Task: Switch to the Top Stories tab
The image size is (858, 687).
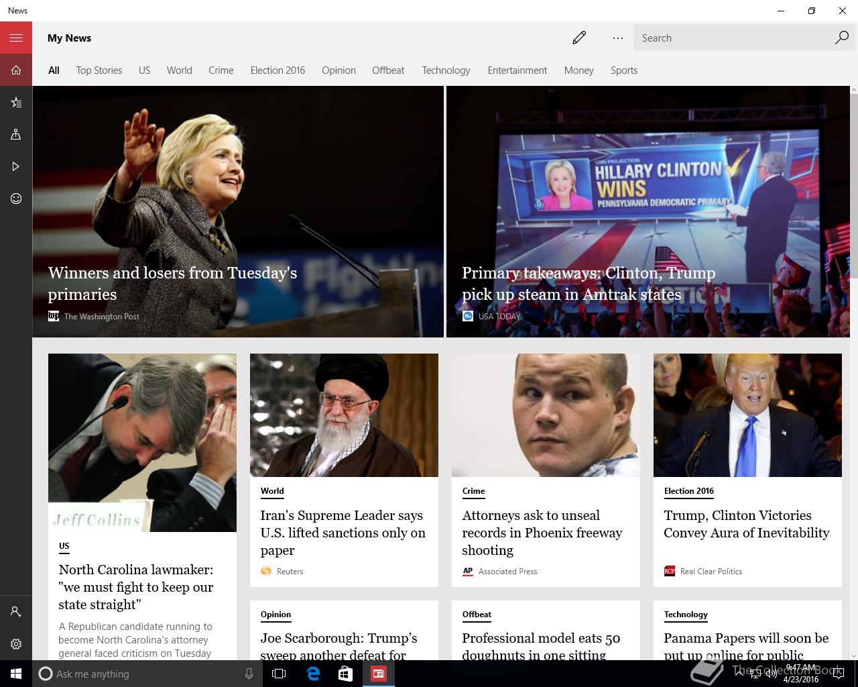Action: [x=99, y=70]
